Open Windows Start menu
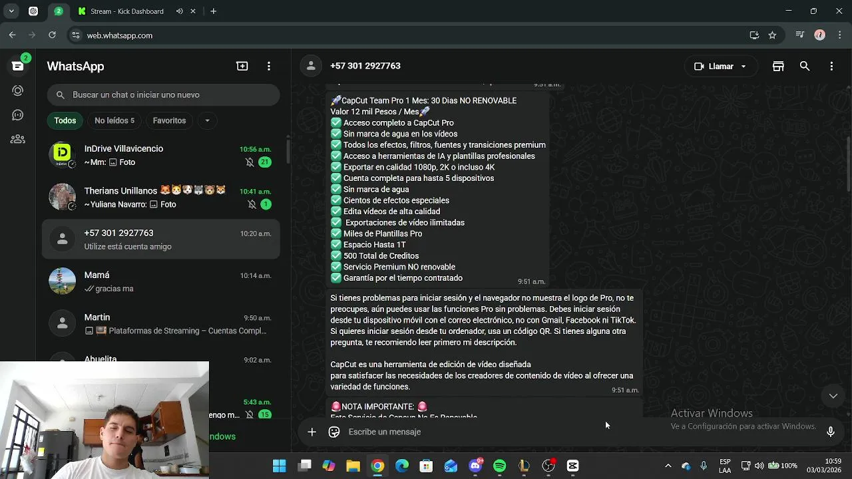Image resolution: width=852 pixels, height=479 pixels. point(280,466)
